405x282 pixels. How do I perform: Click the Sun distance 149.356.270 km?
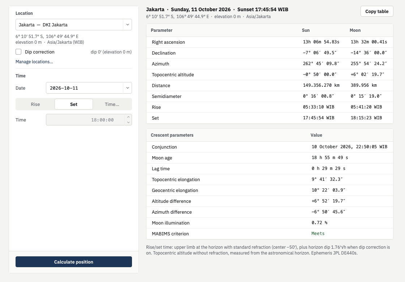coord(321,85)
